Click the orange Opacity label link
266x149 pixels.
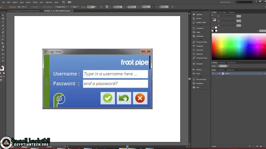83,7
